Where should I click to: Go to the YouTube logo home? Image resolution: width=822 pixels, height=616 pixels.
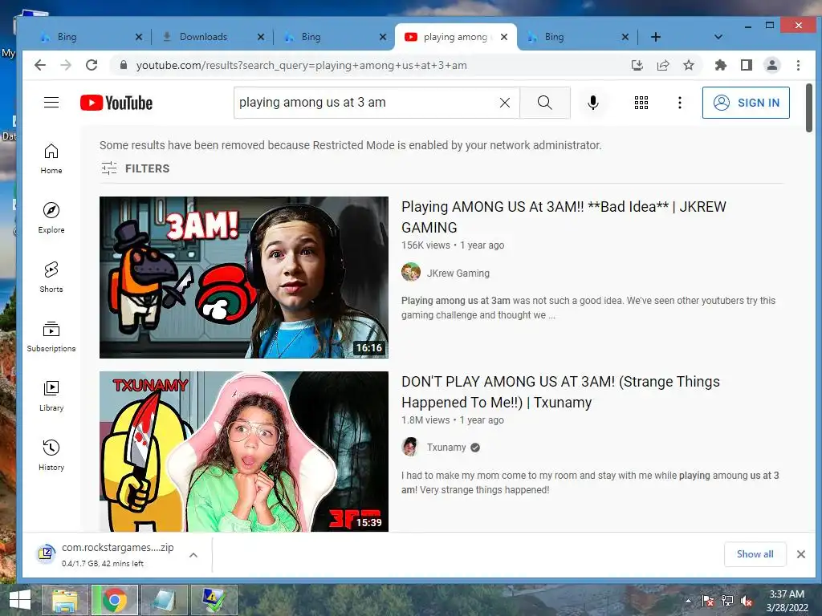[x=116, y=103]
